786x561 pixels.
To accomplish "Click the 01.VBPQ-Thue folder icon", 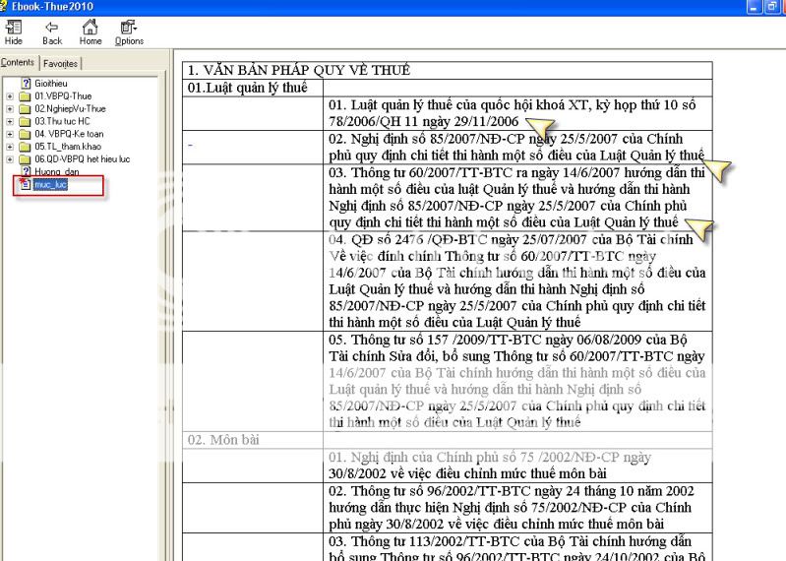I will [26, 95].
